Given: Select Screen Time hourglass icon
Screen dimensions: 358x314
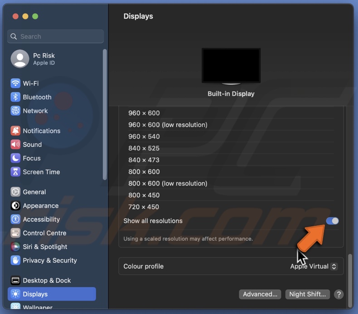Looking at the screenshot, I should coord(15,172).
